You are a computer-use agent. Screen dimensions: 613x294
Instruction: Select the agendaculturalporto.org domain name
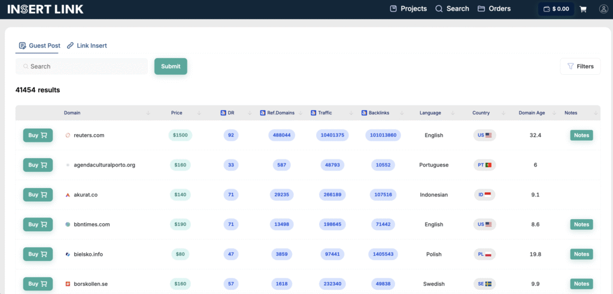pyautogui.click(x=104, y=165)
